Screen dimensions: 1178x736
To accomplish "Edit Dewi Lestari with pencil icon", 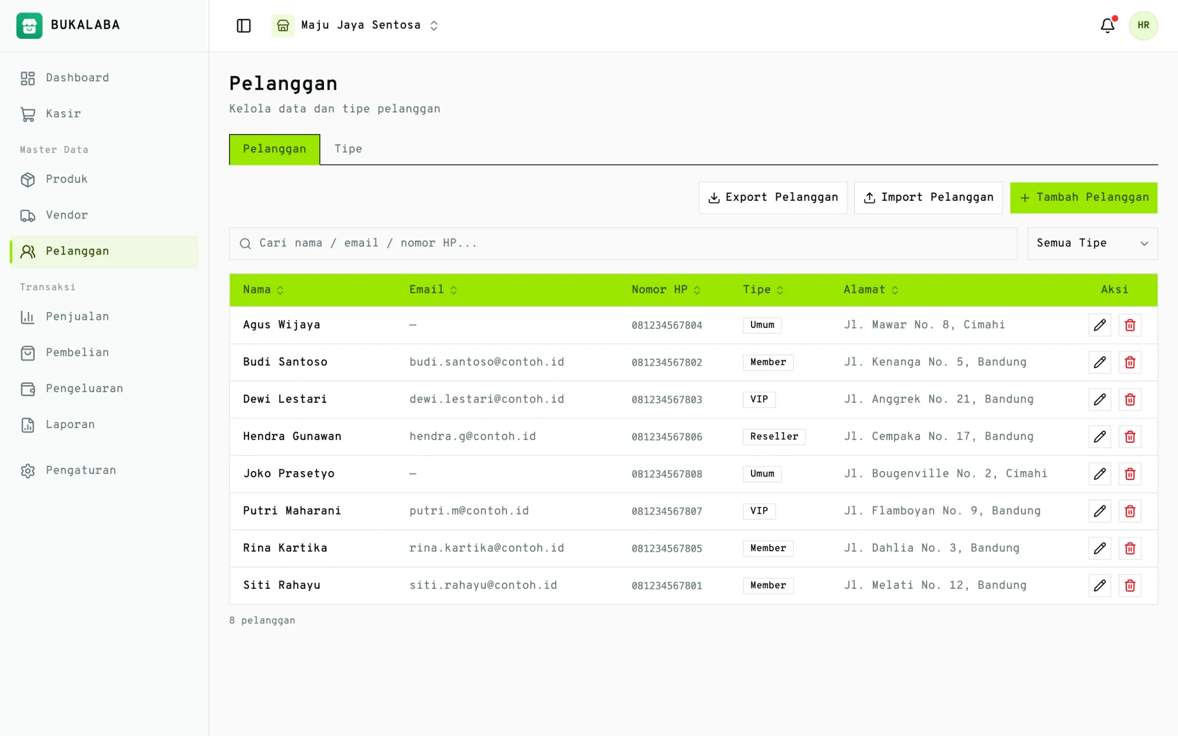I will (x=1100, y=399).
